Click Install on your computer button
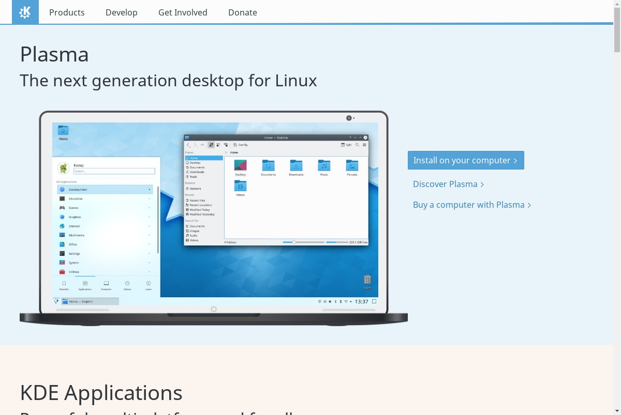Screen dimensions: 621x415 [x=466, y=160]
